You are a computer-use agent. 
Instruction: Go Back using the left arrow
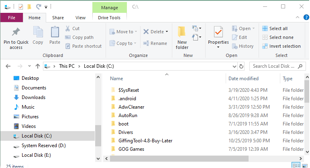pos(8,66)
